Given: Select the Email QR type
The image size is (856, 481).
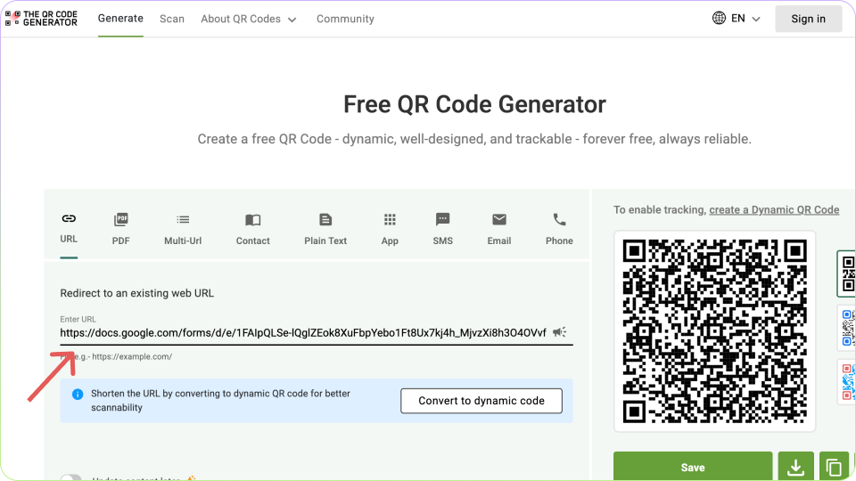Looking at the screenshot, I should point(499,229).
